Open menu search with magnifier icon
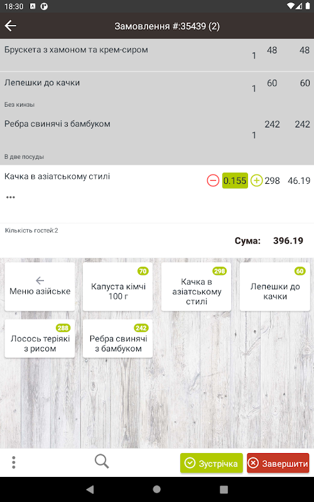314x502 pixels. point(102,462)
